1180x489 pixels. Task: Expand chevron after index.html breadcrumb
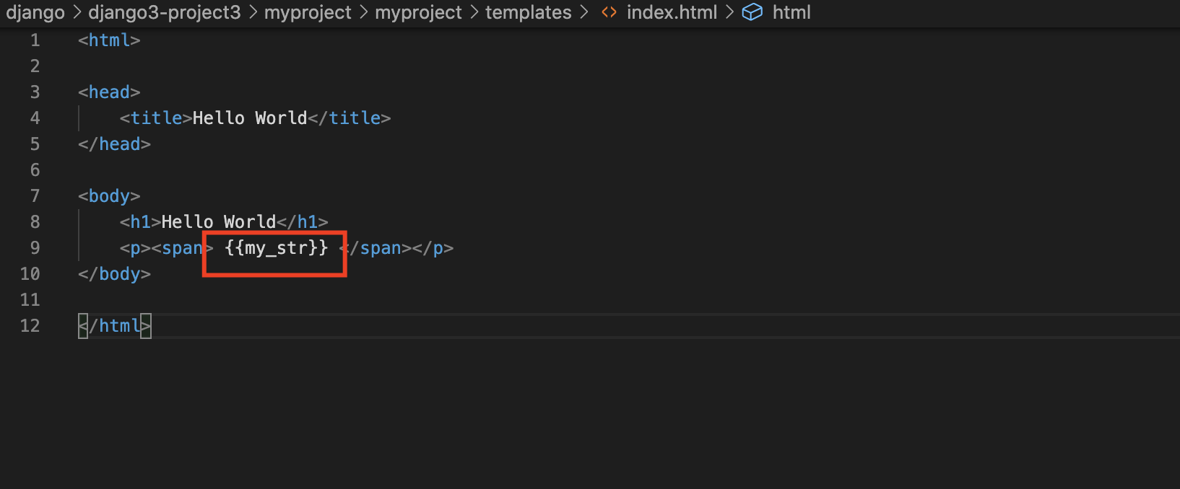(x=729, y=12)
